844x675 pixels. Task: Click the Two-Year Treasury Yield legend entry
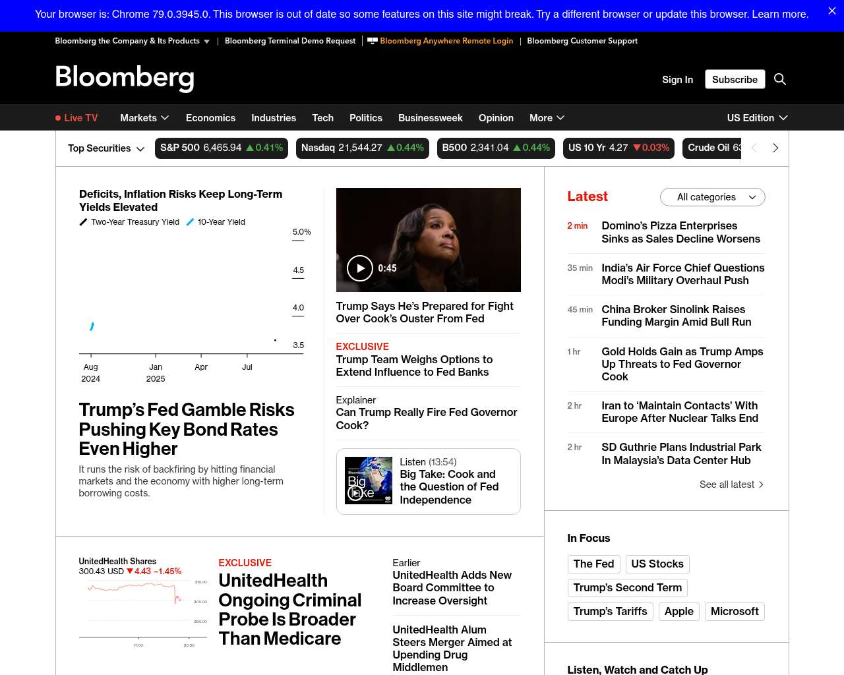[129, 222]
